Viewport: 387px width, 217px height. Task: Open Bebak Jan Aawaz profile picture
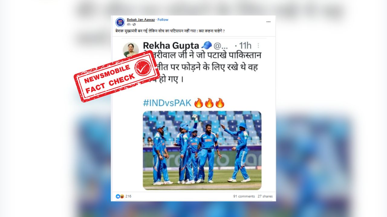pos(120,22)
